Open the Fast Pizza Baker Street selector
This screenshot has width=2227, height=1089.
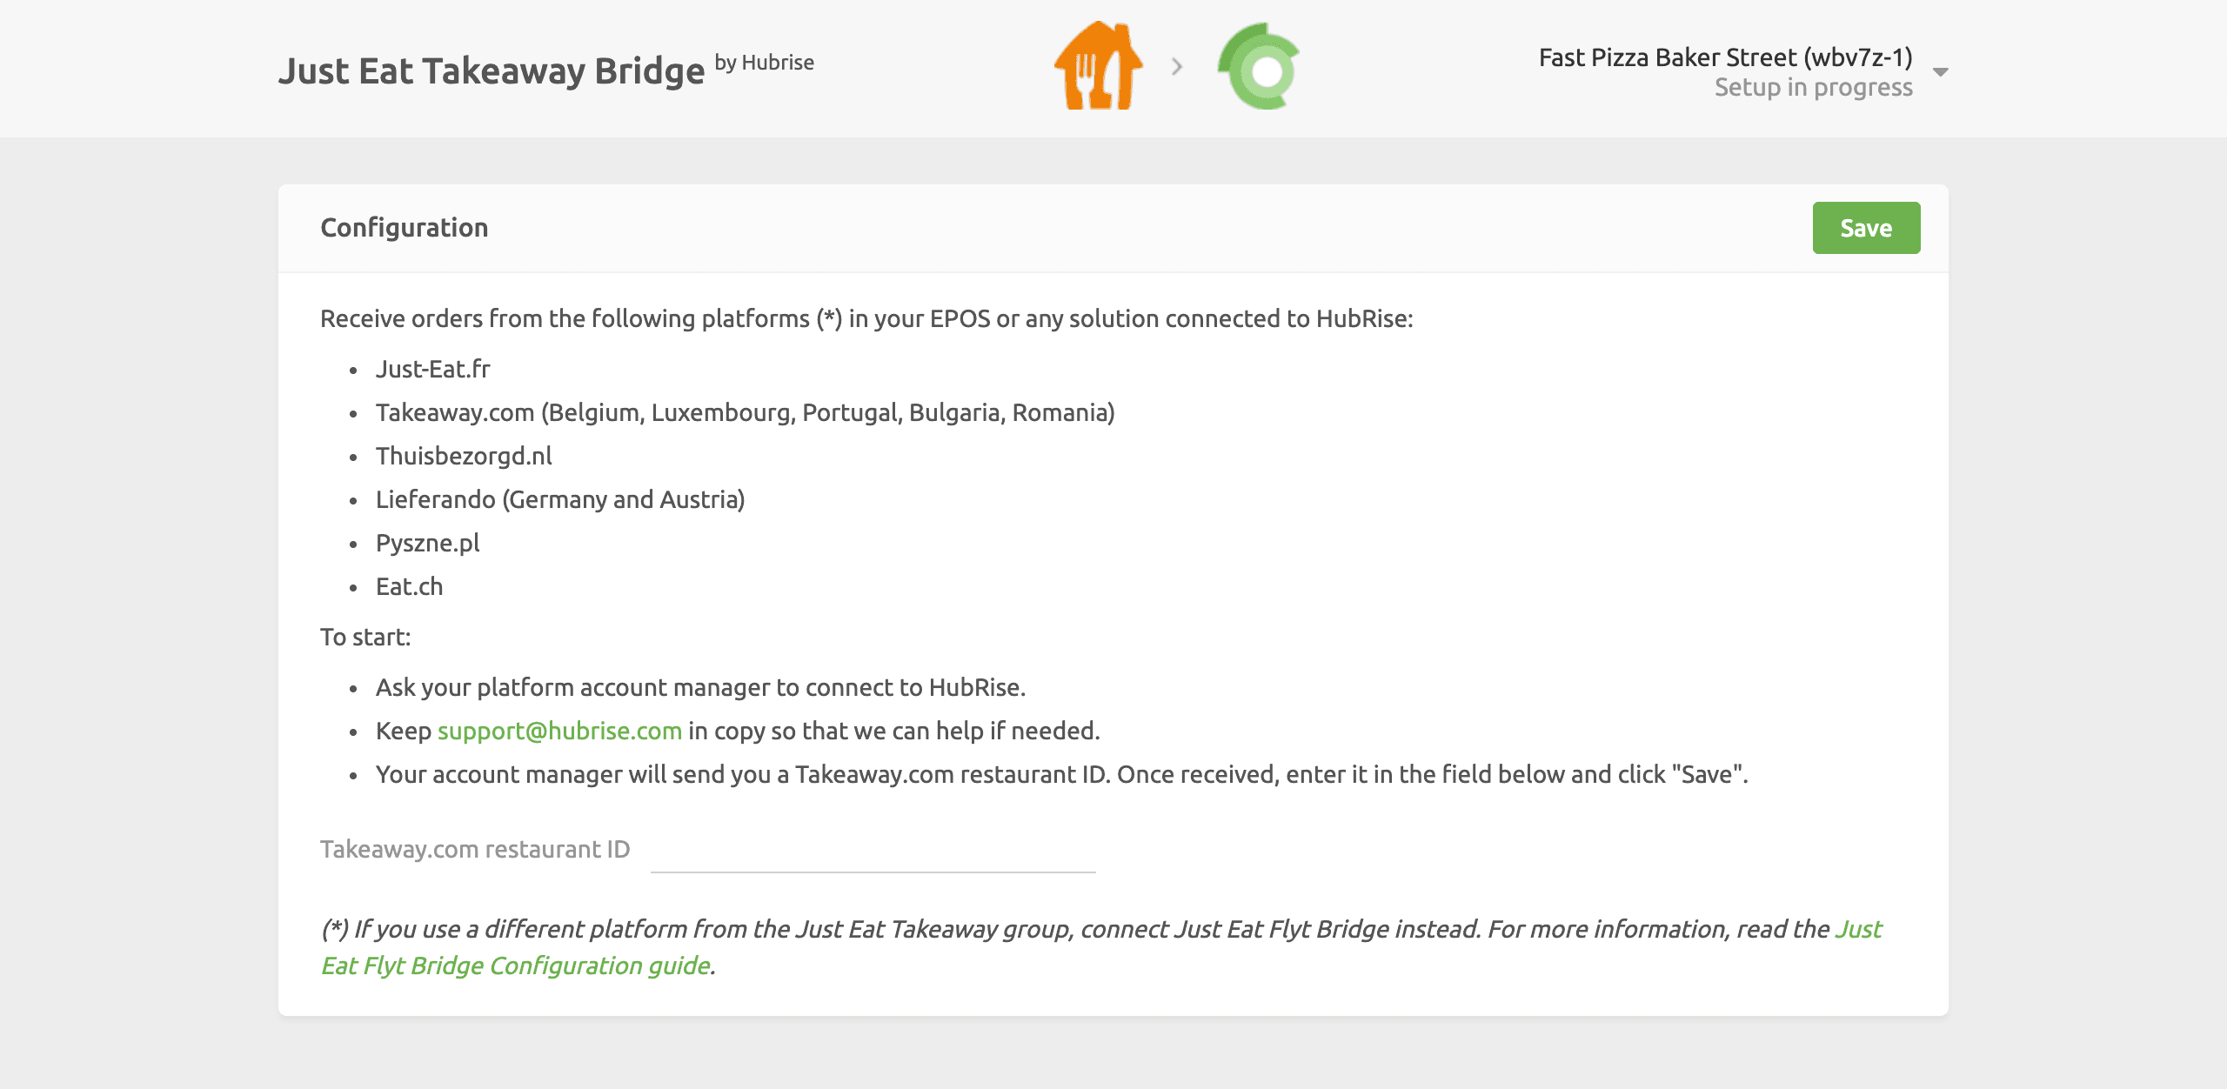pyautogui.click(x=1725, y=57)
